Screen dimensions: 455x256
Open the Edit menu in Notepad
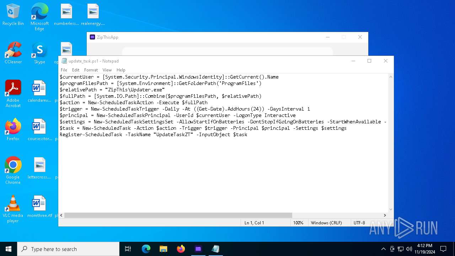click(x=76, y=70)
